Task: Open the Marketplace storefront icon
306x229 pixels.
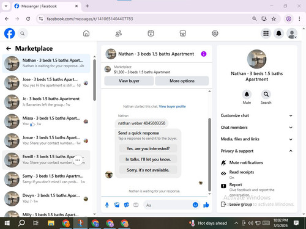Action: [183, 34]
